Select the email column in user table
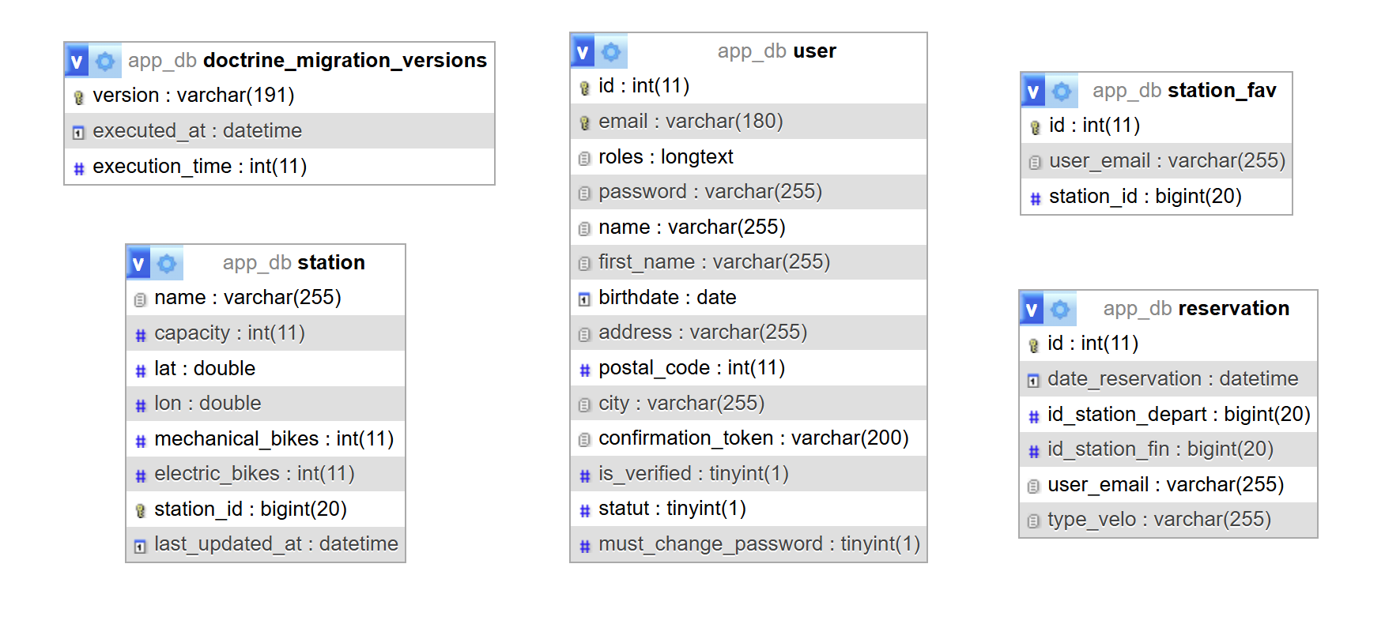This screenshot has width=1385, height=624. [690, 122]
